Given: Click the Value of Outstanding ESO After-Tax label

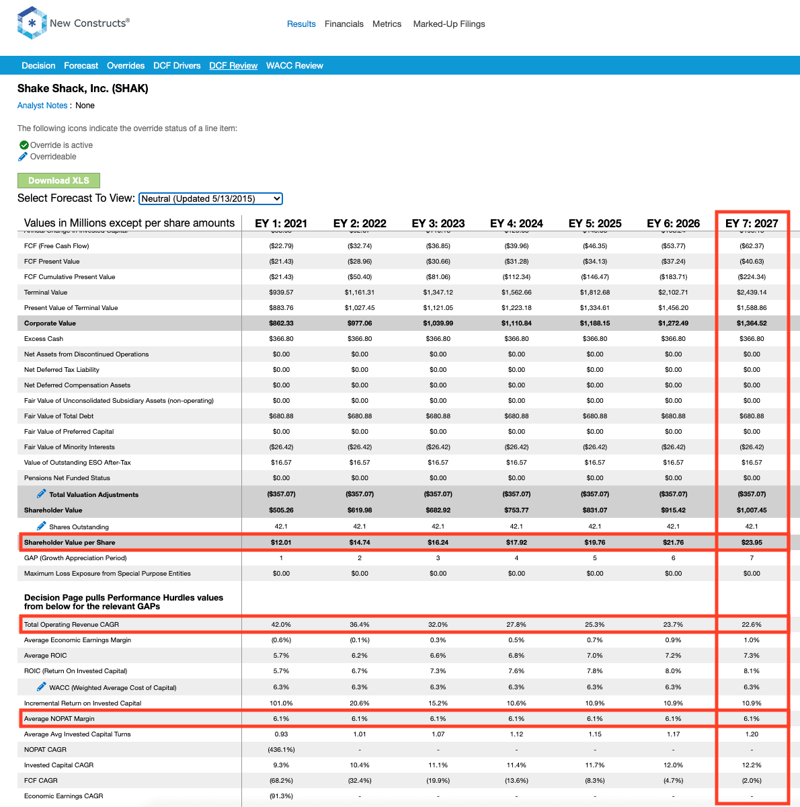Looking at the screenshot, I should coord(77,463).
